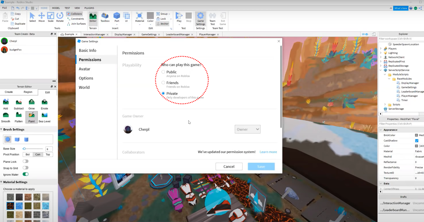The height and width of the screenshot is (222, 424).
Task: Open the Group dropdown in ribbon
Action: tap(163, 14)
